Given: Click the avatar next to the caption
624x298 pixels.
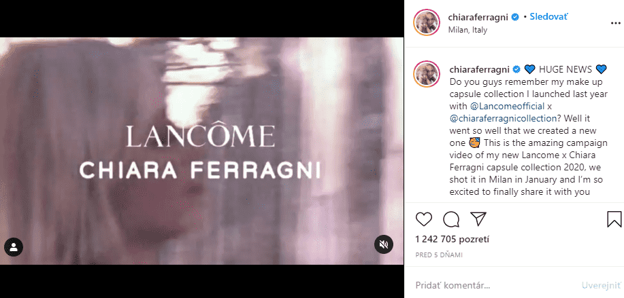Looking at the screenshot, I should coord(427,74).
